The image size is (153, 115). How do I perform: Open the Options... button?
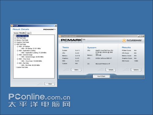pos(136,70)
